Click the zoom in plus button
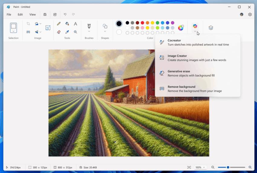The width and height of the screenshot is (257, 173). point(250,167)
